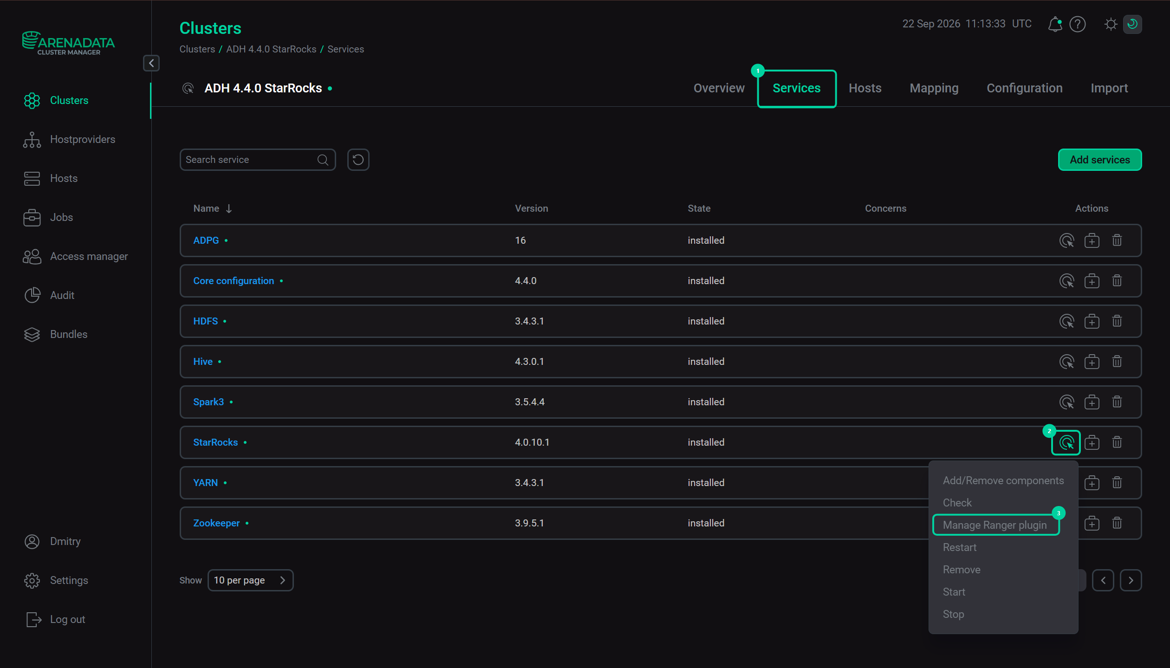Open HDFS service link

(x=205, y=321)
